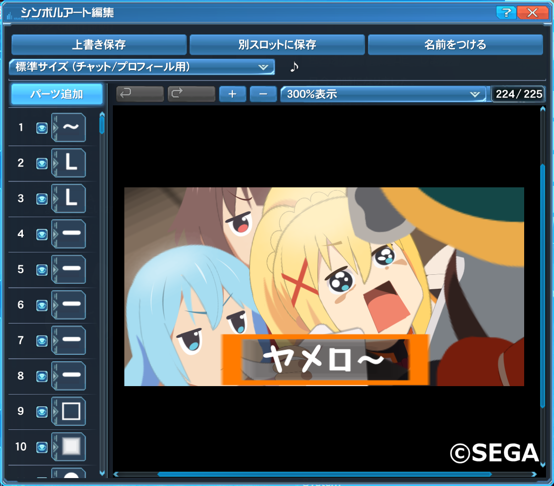Click the layer list scroll up arrow

(x=102, y=114)
